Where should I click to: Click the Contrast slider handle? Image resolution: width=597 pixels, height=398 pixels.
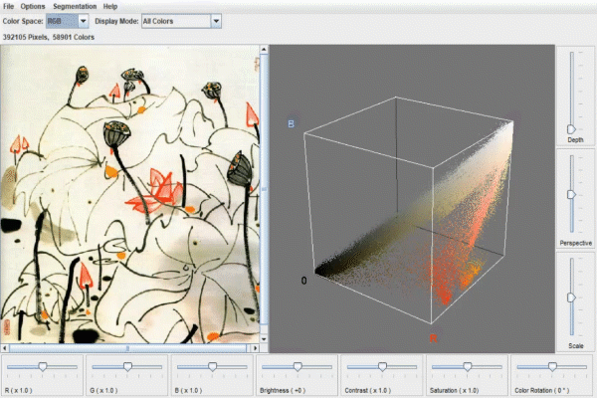pos(382,366)
